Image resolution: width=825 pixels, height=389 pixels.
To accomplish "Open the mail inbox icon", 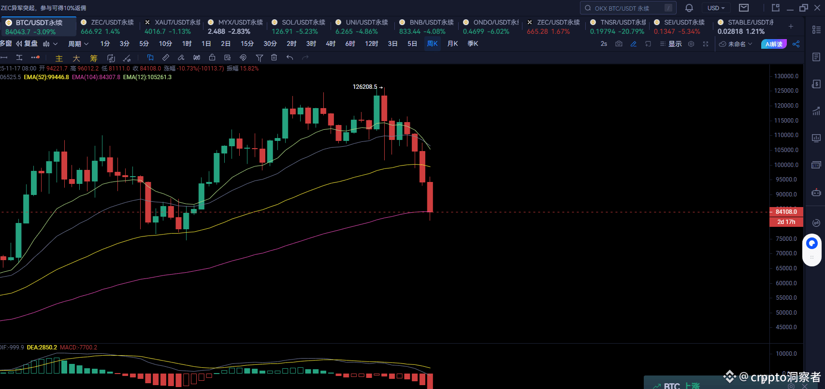I will point(744,8).
